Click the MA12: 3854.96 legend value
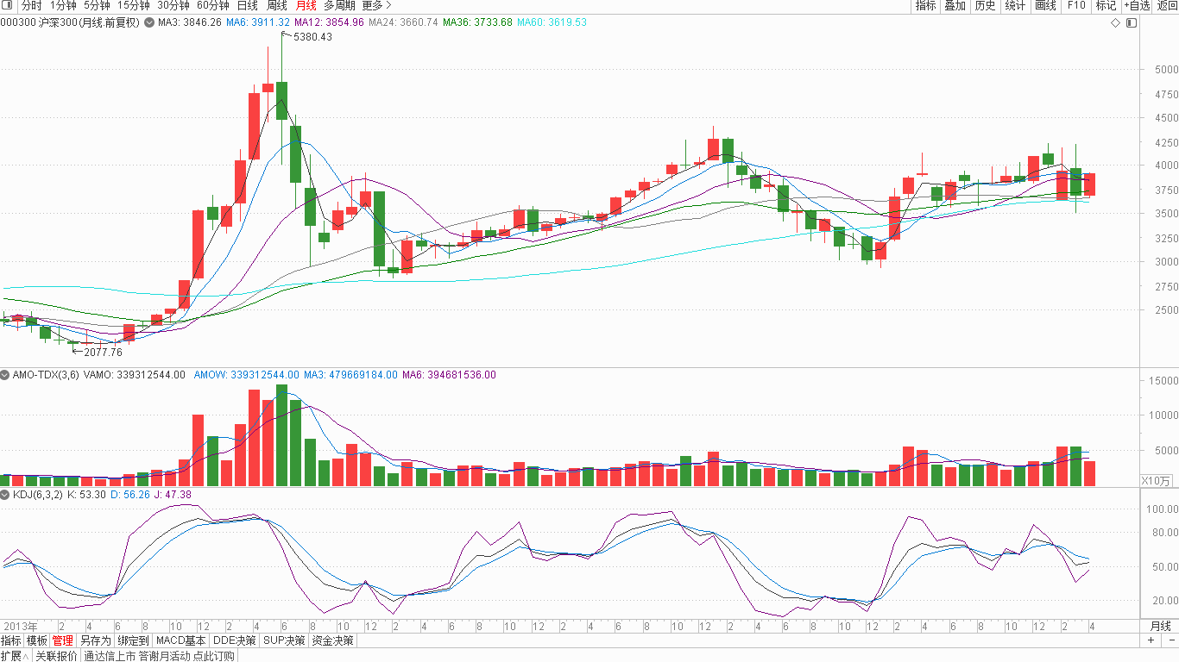Viewport: 1179px width, 662px height. [329, 22]
